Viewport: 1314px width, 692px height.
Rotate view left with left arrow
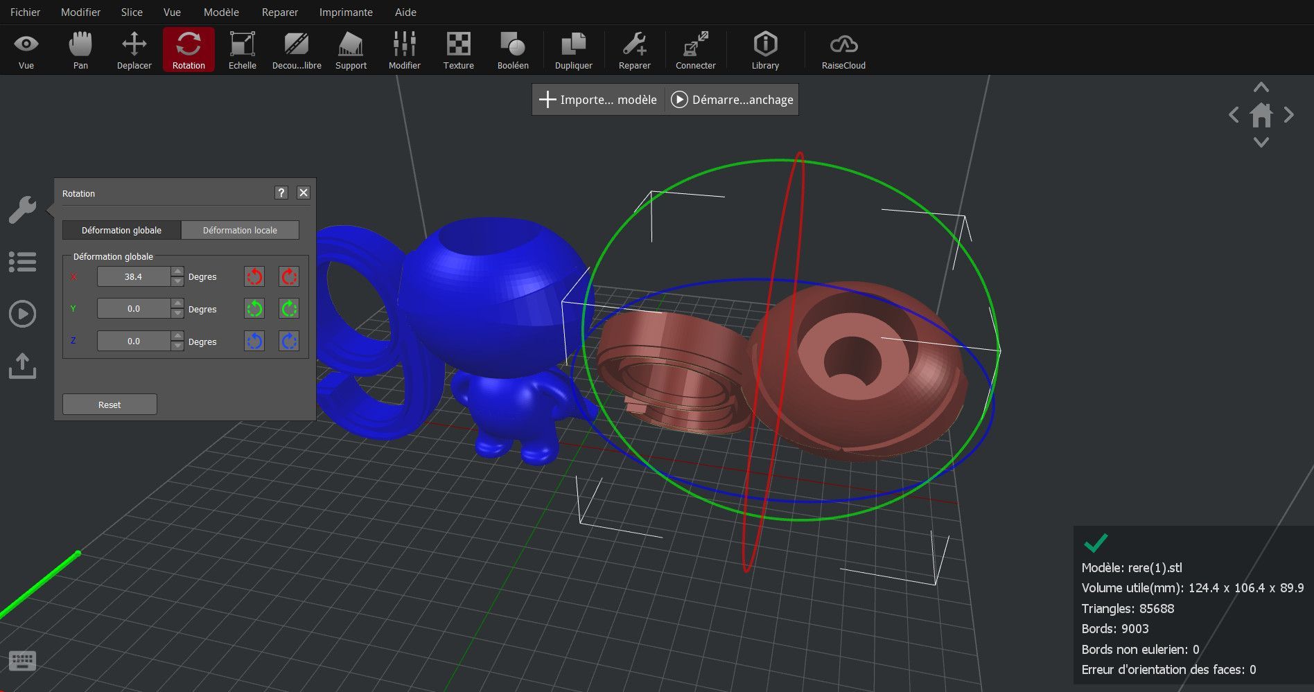coord(1234,115)
